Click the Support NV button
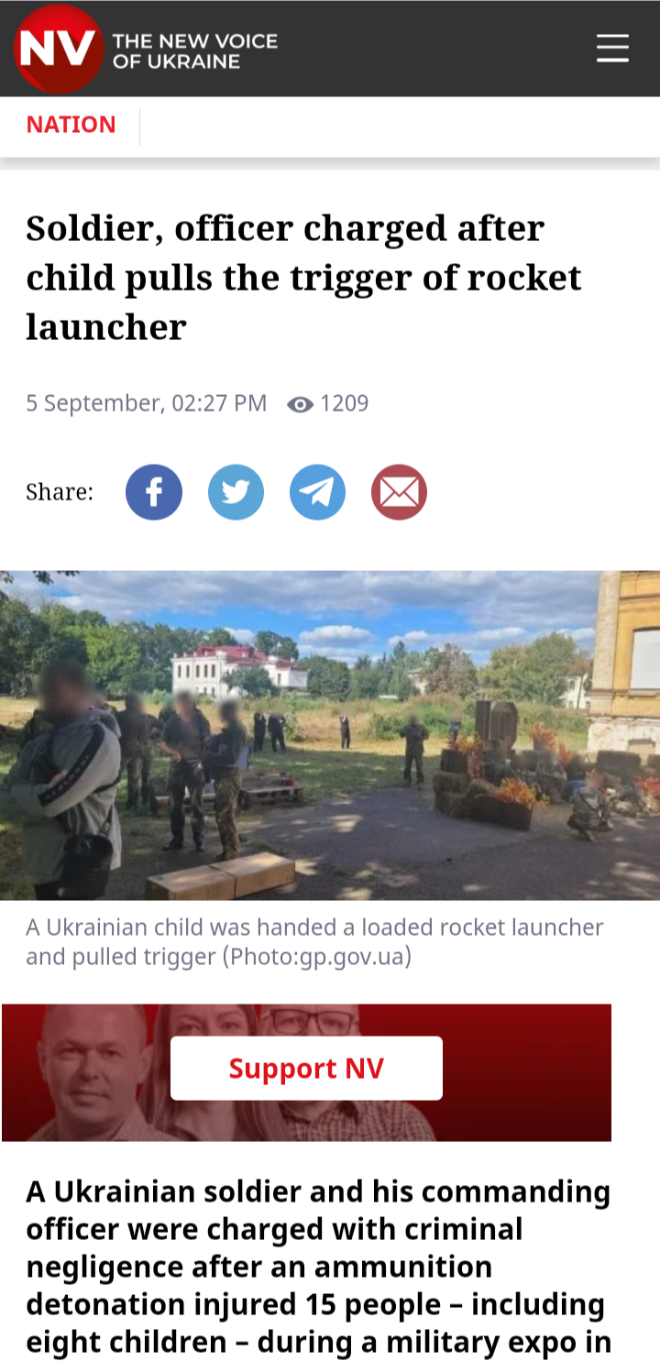The height and width of the screenshot is (1361, 660). click(x=306, y=1068)
